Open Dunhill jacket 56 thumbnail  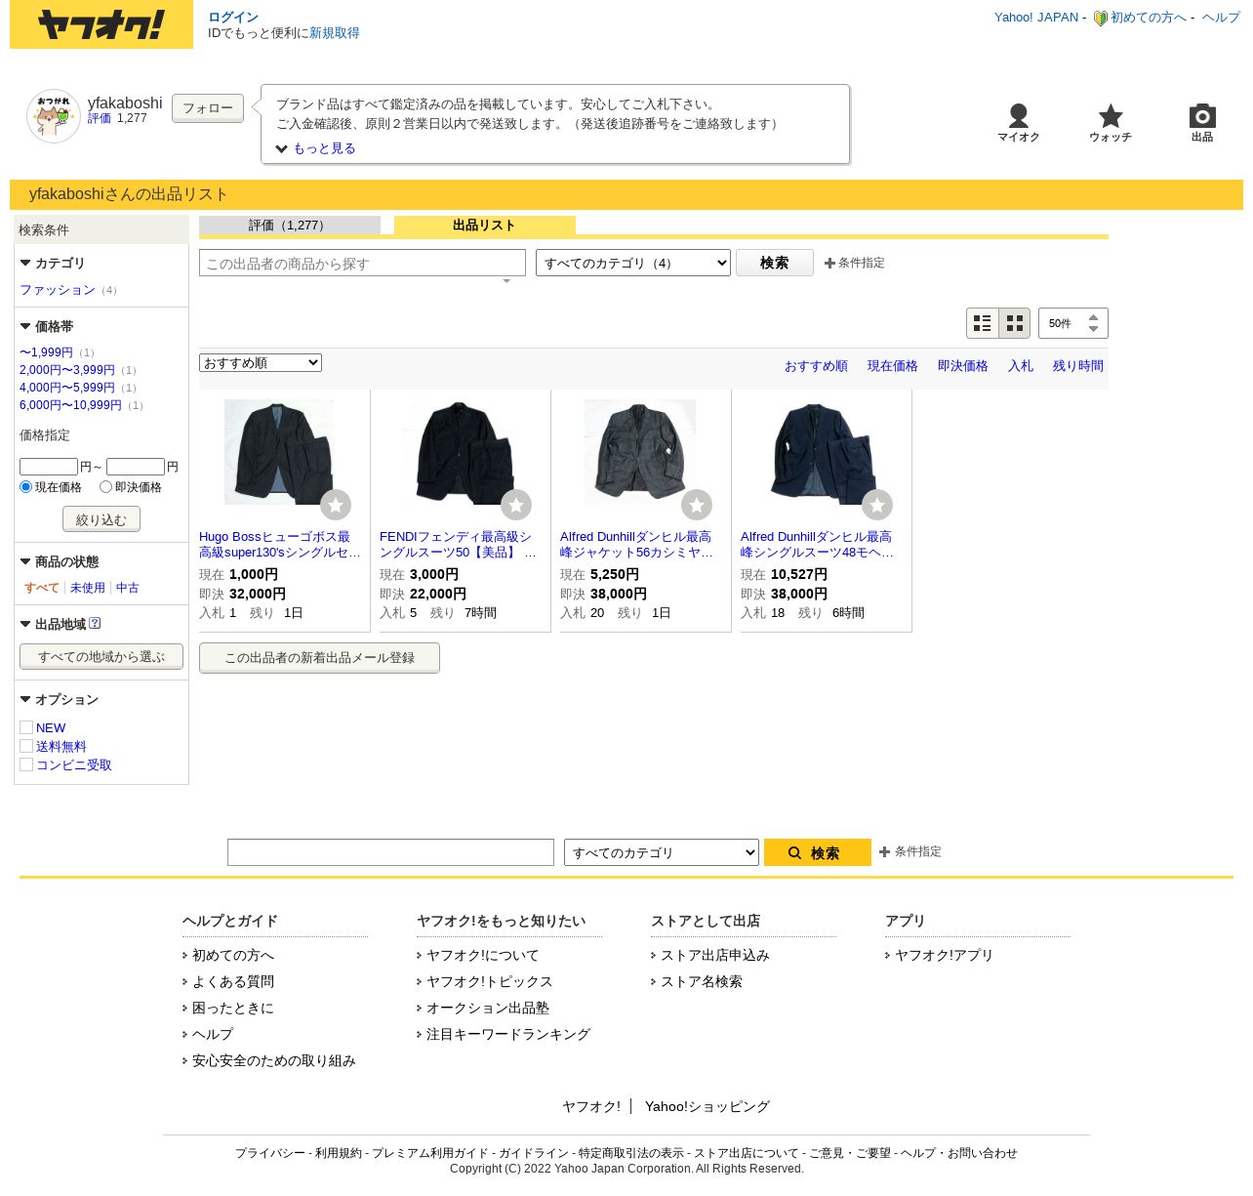[x=640, y=452]
